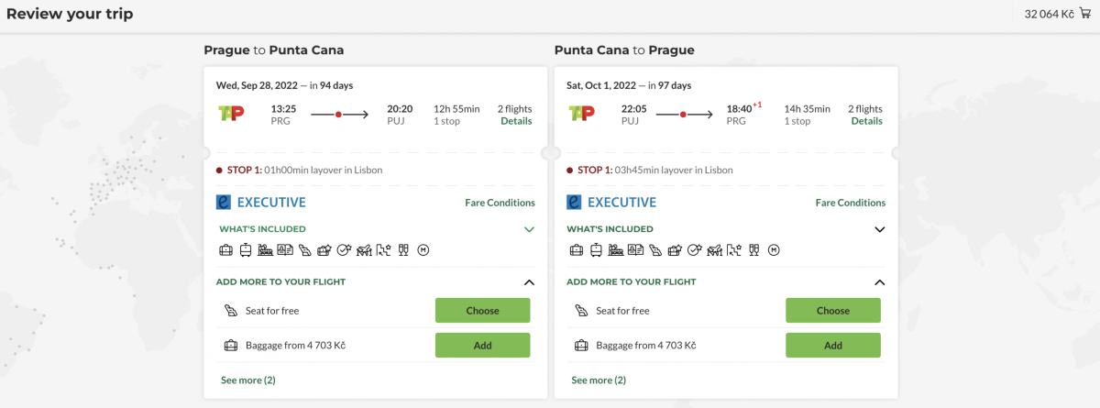1100x408 pixels.
Task: Open Details link for Prague to Punta Cana flight
Action: [516, 121]
